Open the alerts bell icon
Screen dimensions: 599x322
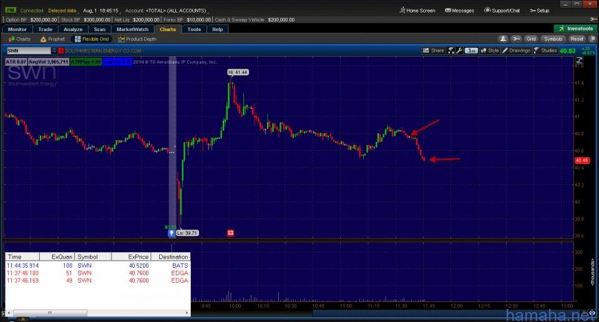504,39
